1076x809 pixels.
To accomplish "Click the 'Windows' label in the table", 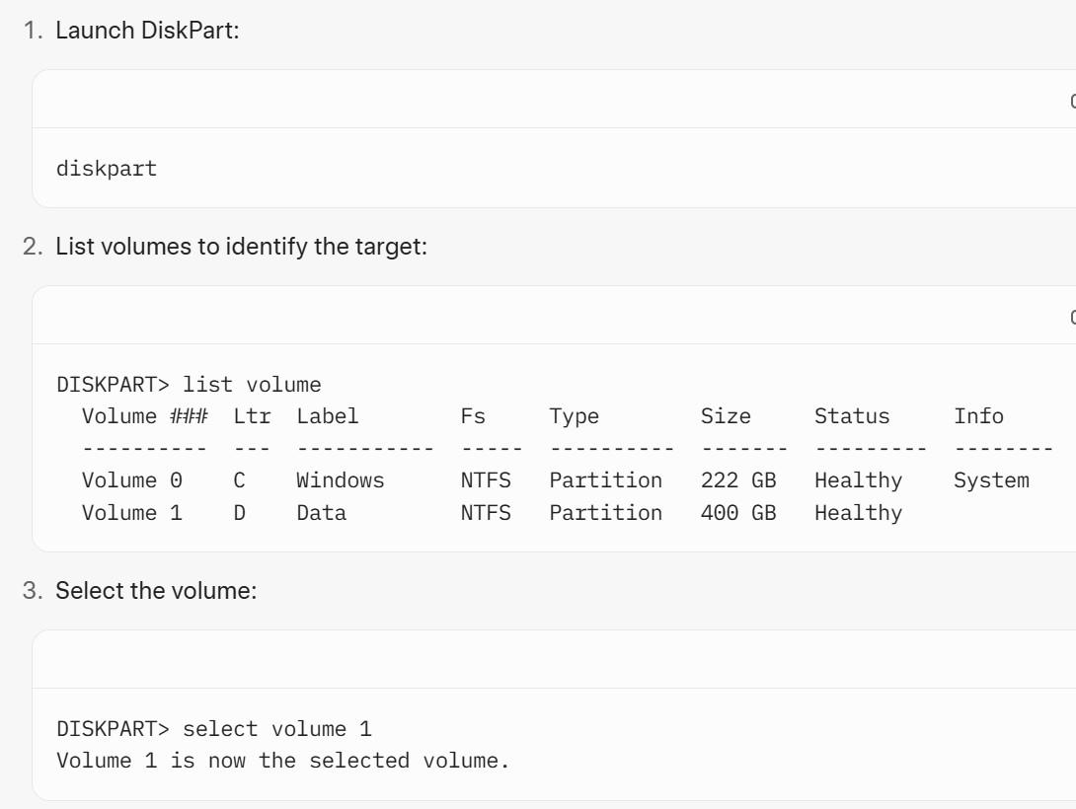I will tap(341, 479).
